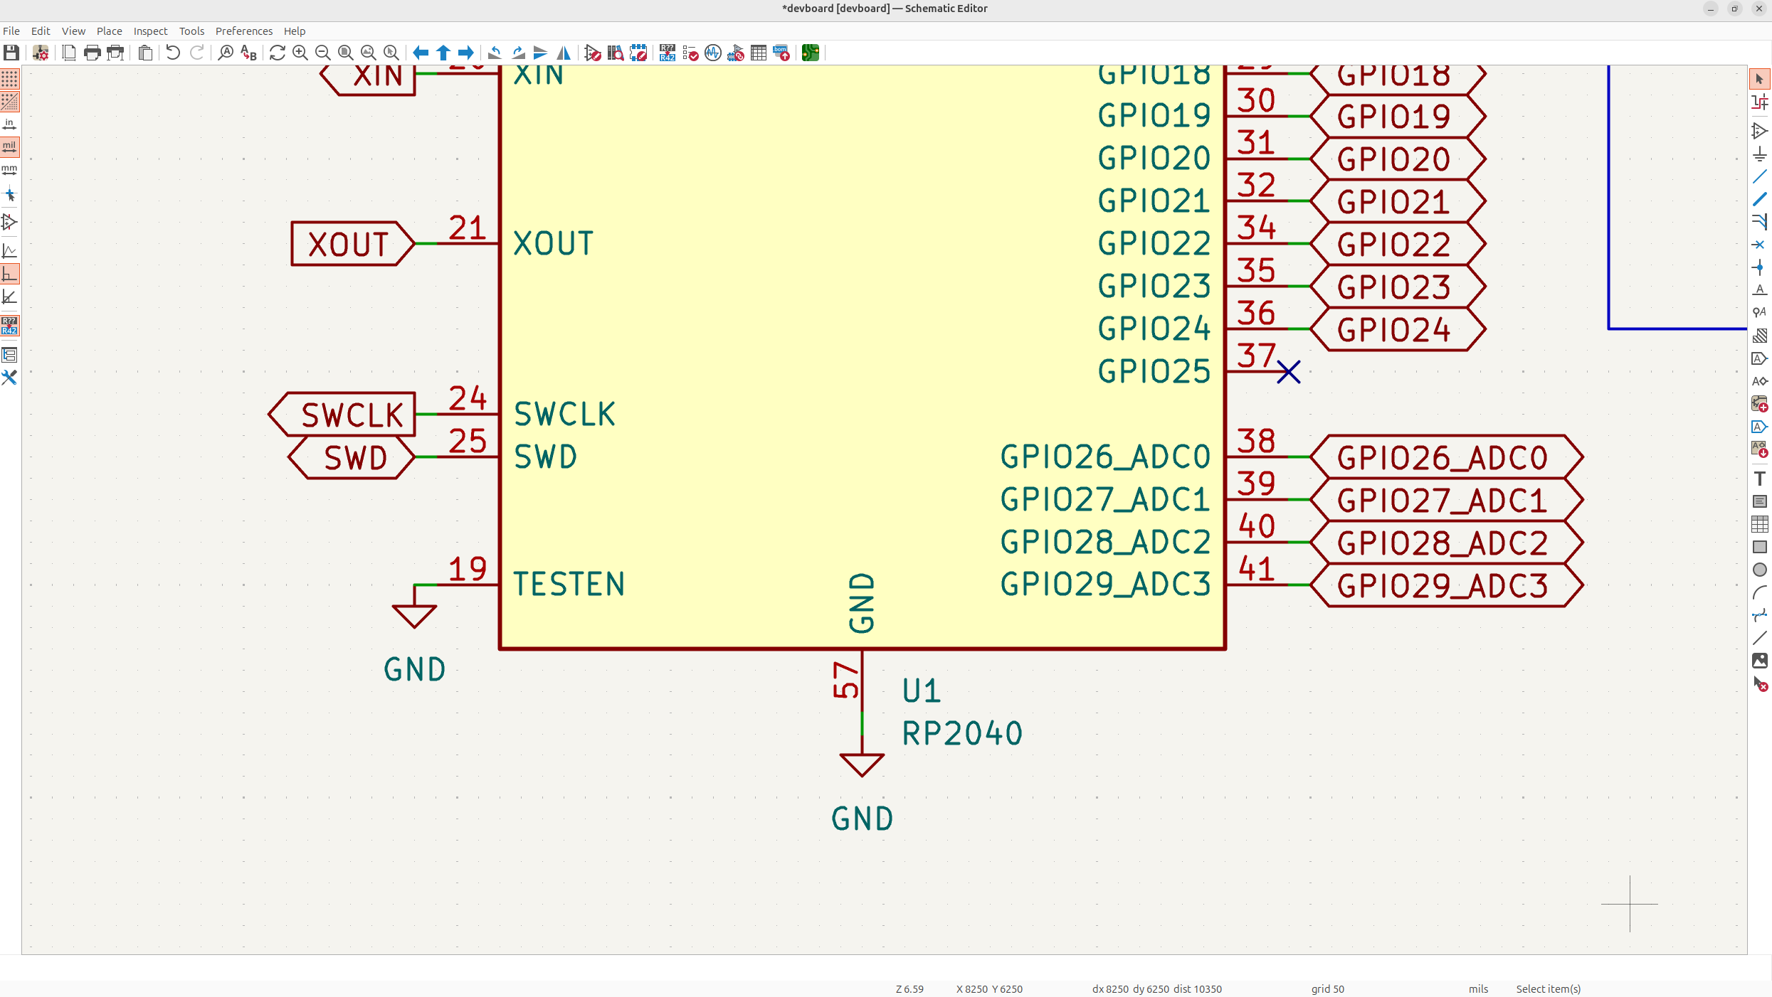Click the Find and Replace icon
This screenshot has height=997, width=1772.
[248, 53]
